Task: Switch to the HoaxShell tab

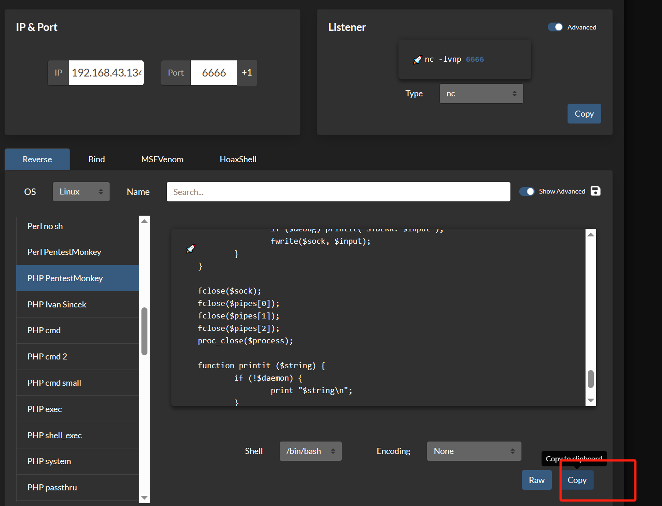Action: point(238,159)
